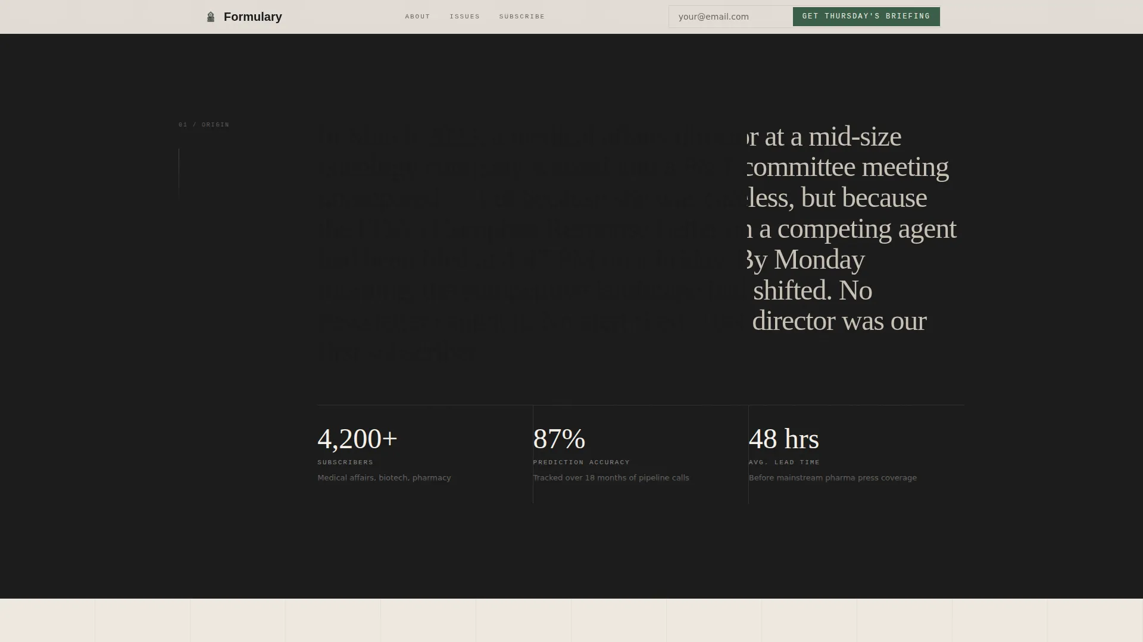Click 'Before mainstream pharma press coverage' text
This screenshot has height=642, width=1143.
coord(832,478)
